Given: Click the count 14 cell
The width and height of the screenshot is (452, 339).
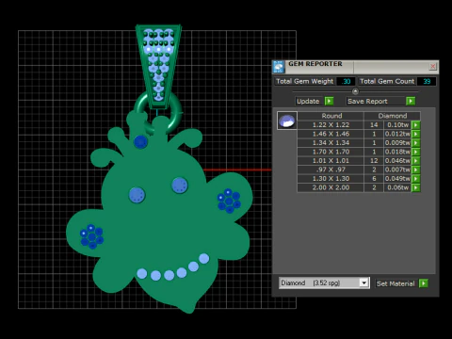Looking at the screenshot, I should click(x=374, y=125).
